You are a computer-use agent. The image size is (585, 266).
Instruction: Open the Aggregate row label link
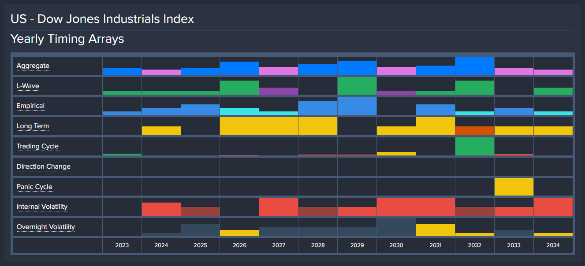(x=33, y=66)
